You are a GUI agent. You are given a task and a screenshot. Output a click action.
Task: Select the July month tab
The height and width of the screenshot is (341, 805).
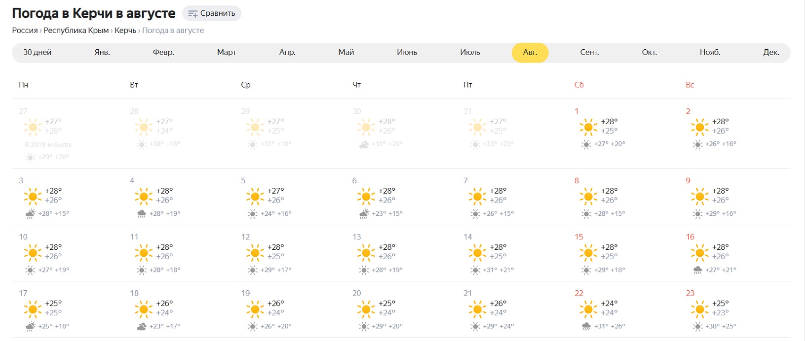470,53
